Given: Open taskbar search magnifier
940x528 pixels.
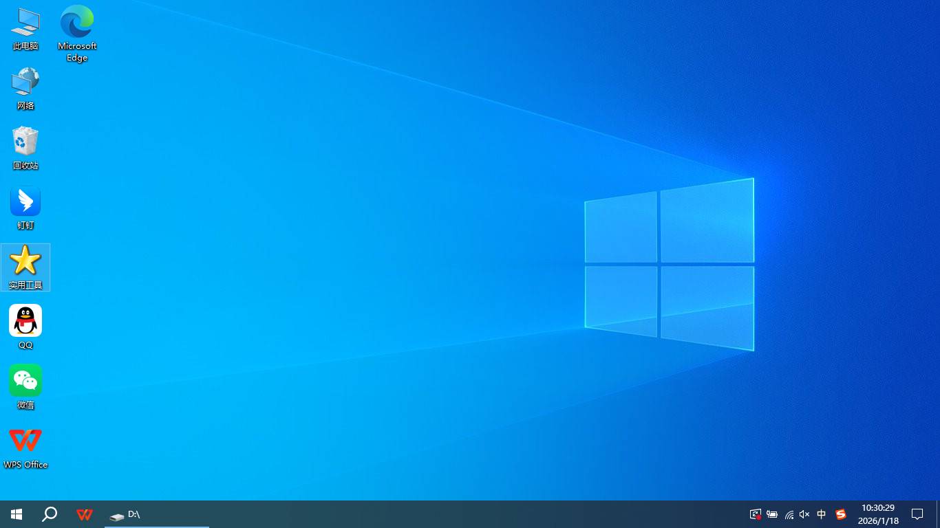Looking at the screenshot, I should [50, 514].
